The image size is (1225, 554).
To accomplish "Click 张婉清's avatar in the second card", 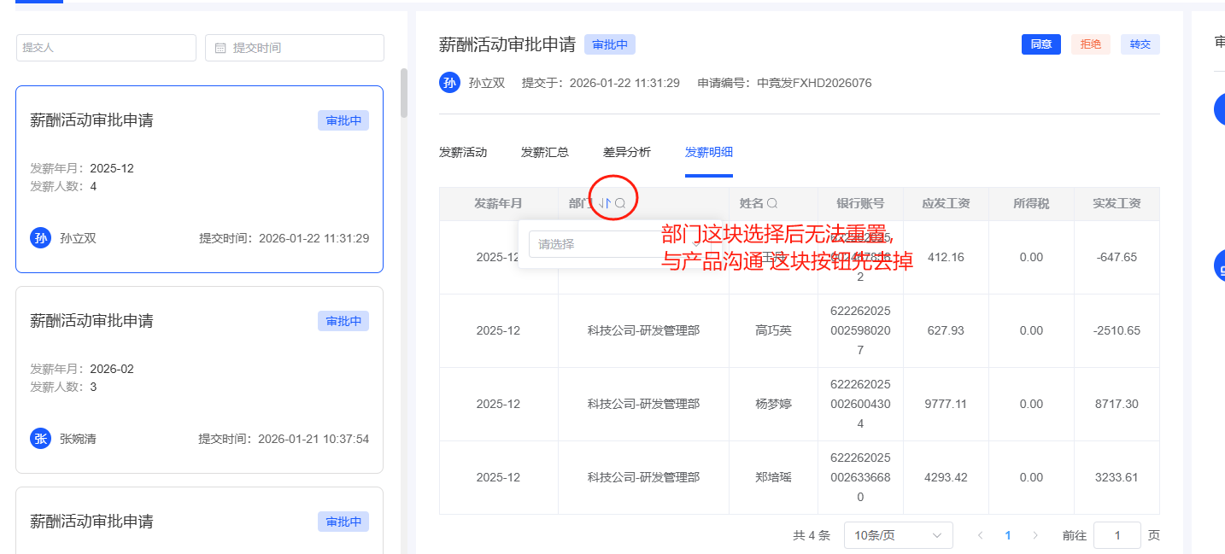I will point(40,439).
